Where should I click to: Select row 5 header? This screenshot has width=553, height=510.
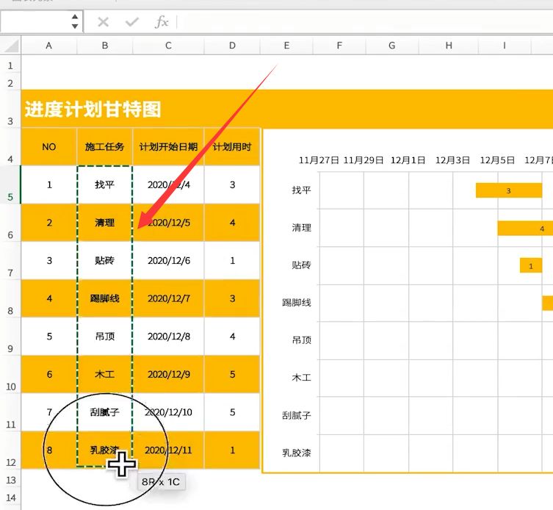tap(10, 184)
